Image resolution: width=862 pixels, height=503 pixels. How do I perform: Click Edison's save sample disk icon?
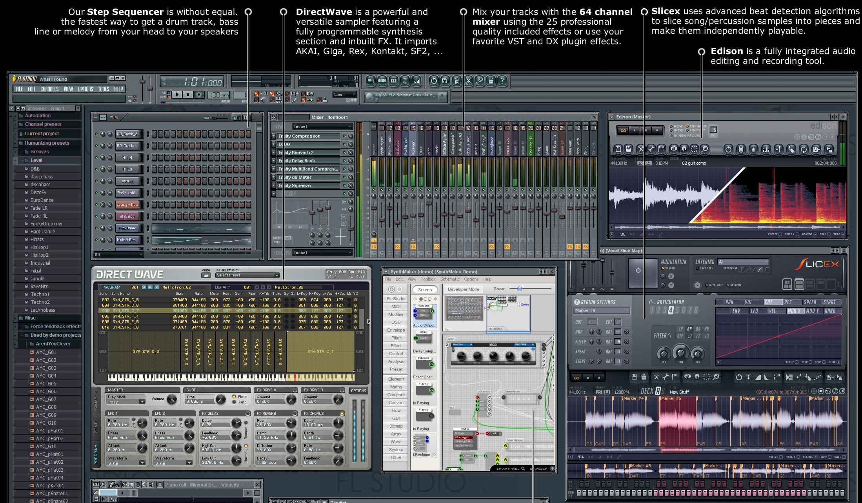pyautogui.click(x=618, y=149)
